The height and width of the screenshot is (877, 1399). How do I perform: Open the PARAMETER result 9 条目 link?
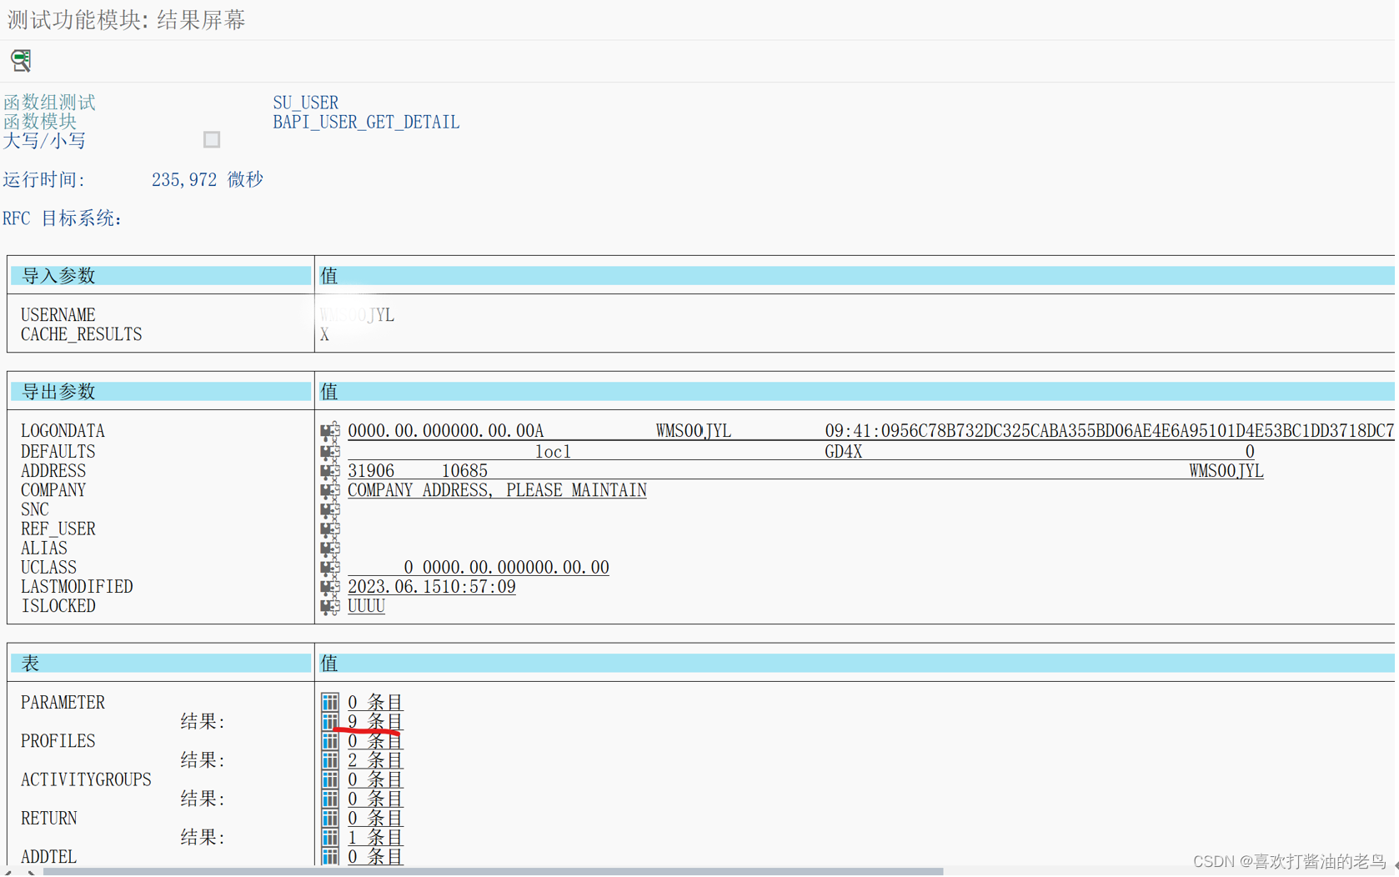[375, 721]
